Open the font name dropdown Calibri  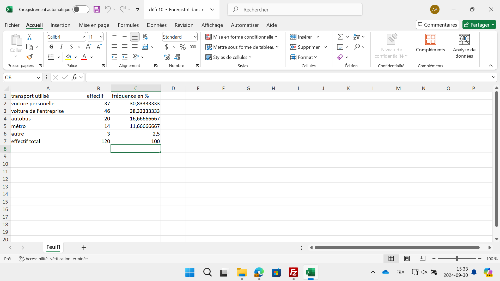pyautogui.click(x=83, y=37)
